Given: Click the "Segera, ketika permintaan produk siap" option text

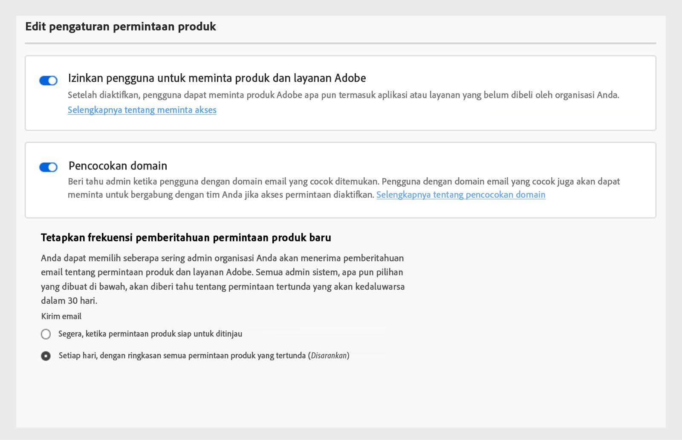Looking at the screenshot, I should 150,334.
